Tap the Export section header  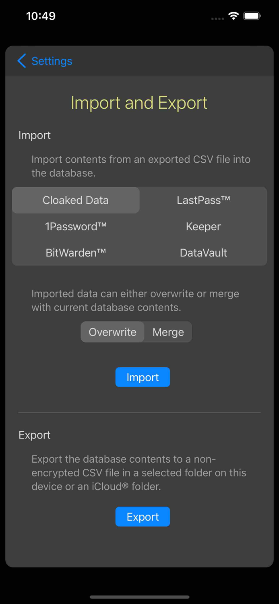[34, 435]
